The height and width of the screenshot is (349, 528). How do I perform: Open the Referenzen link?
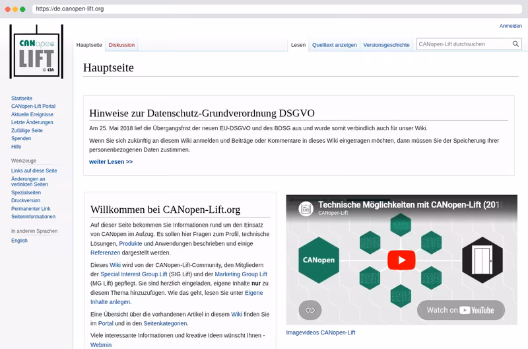click(105, 252)
